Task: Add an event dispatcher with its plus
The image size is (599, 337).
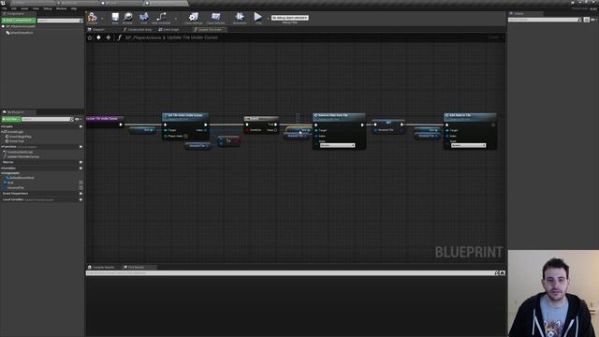Action: coord(80,194)
